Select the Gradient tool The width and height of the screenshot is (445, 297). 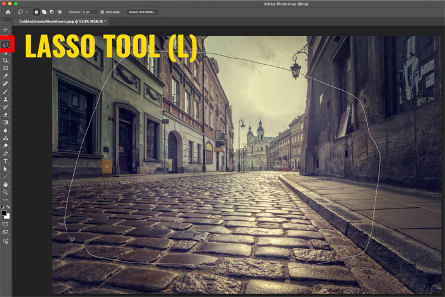point(5,122)
